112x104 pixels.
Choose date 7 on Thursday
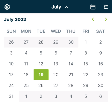(x=71, y=53)
